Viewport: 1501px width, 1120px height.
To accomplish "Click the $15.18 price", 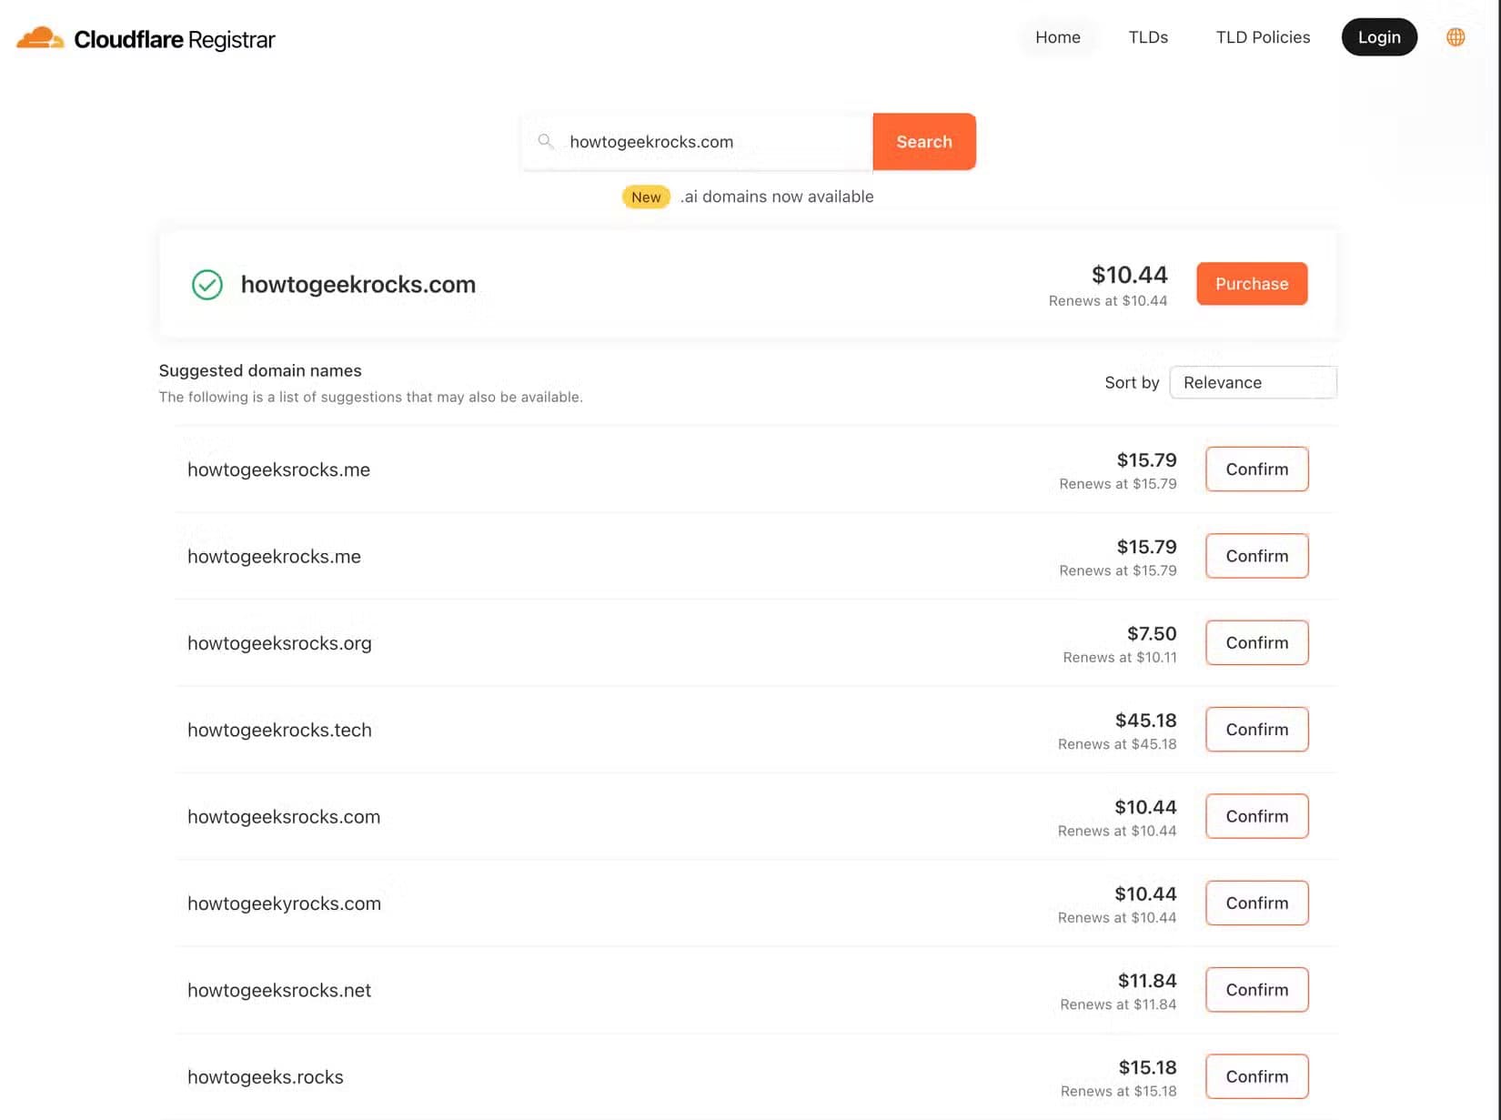I will (1148, 1067).
